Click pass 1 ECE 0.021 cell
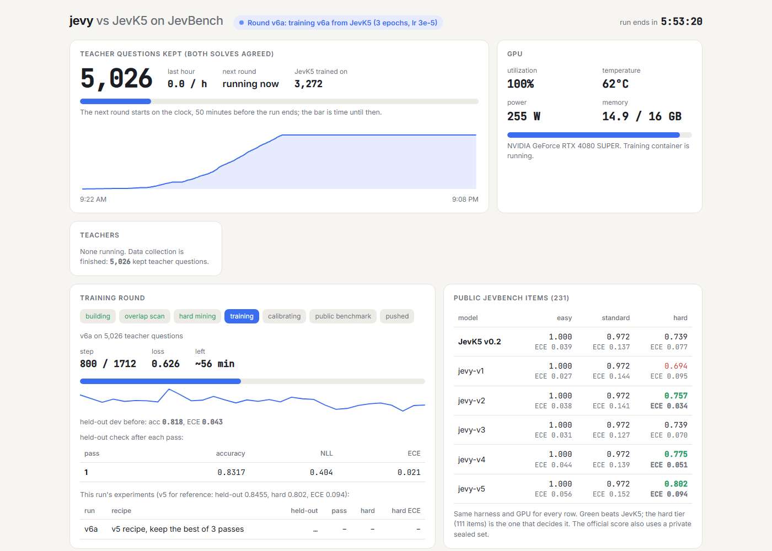772x551 pixels. (409, 472)
